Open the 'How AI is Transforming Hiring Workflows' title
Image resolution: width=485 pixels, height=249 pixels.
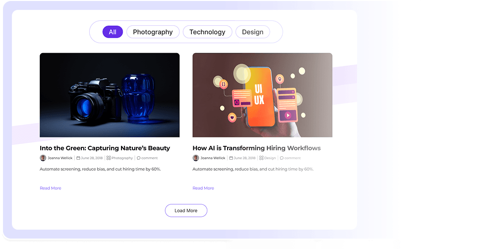pos(256,148)
